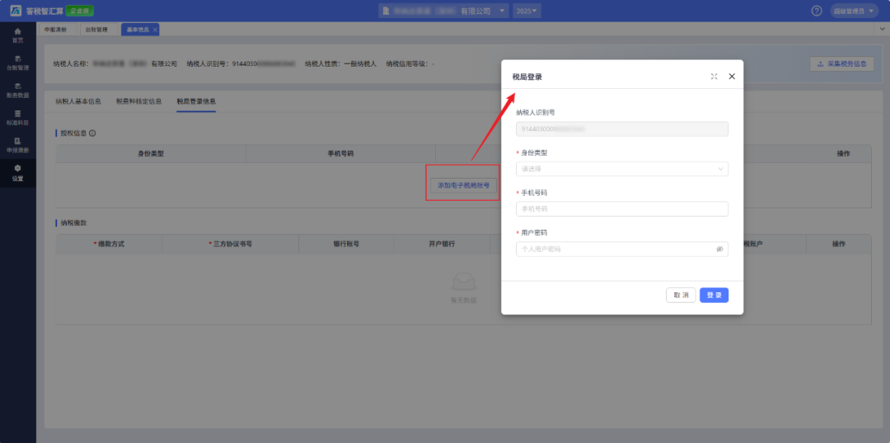Close the 基本信息 tab
Image resolution: width=890 pixels, height=443 pixels.
[155, 30]
